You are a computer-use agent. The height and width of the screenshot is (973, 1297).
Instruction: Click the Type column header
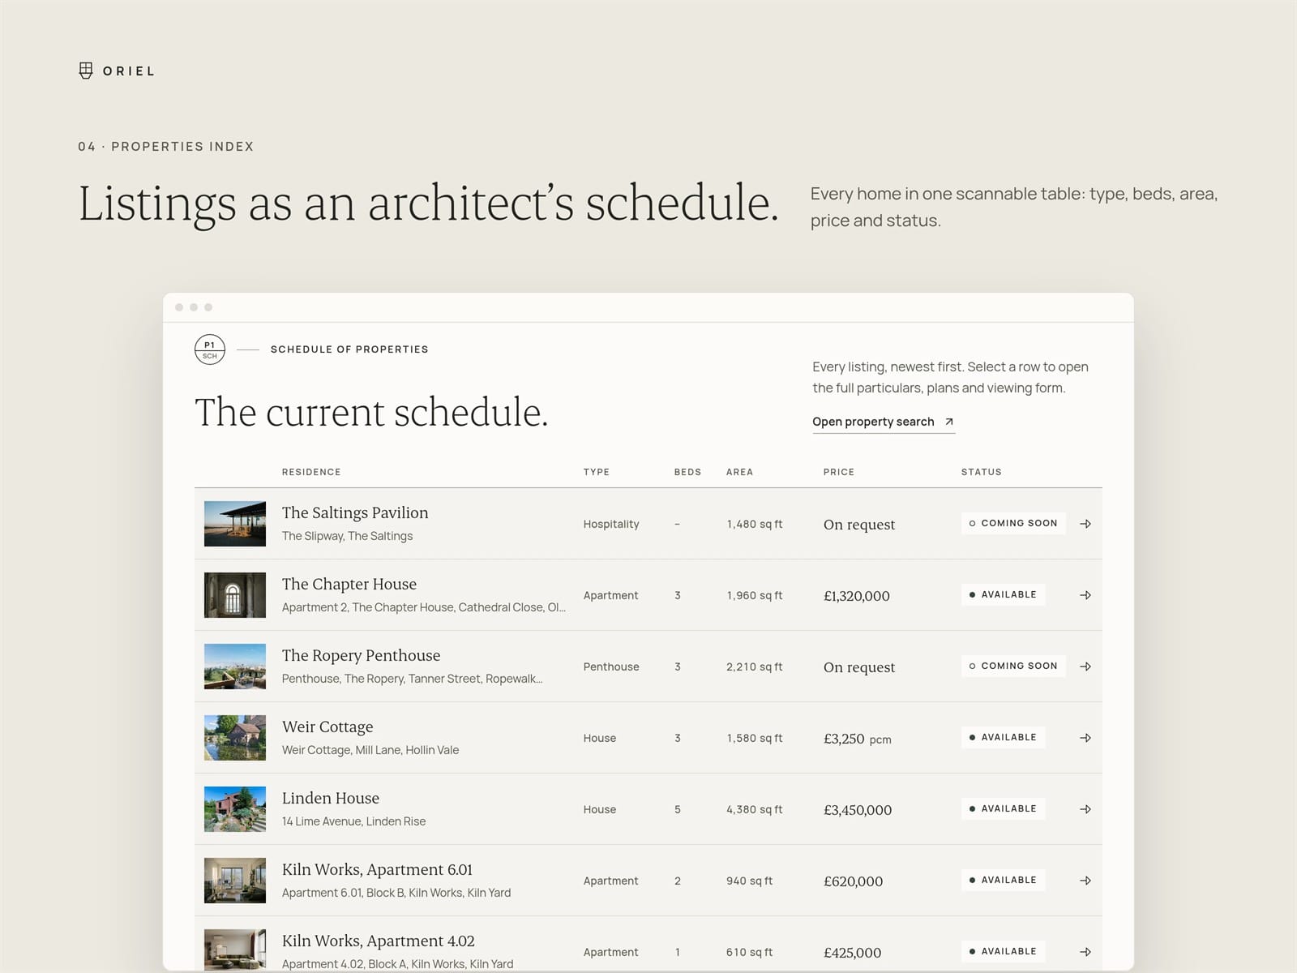click(x=597, y=472)
